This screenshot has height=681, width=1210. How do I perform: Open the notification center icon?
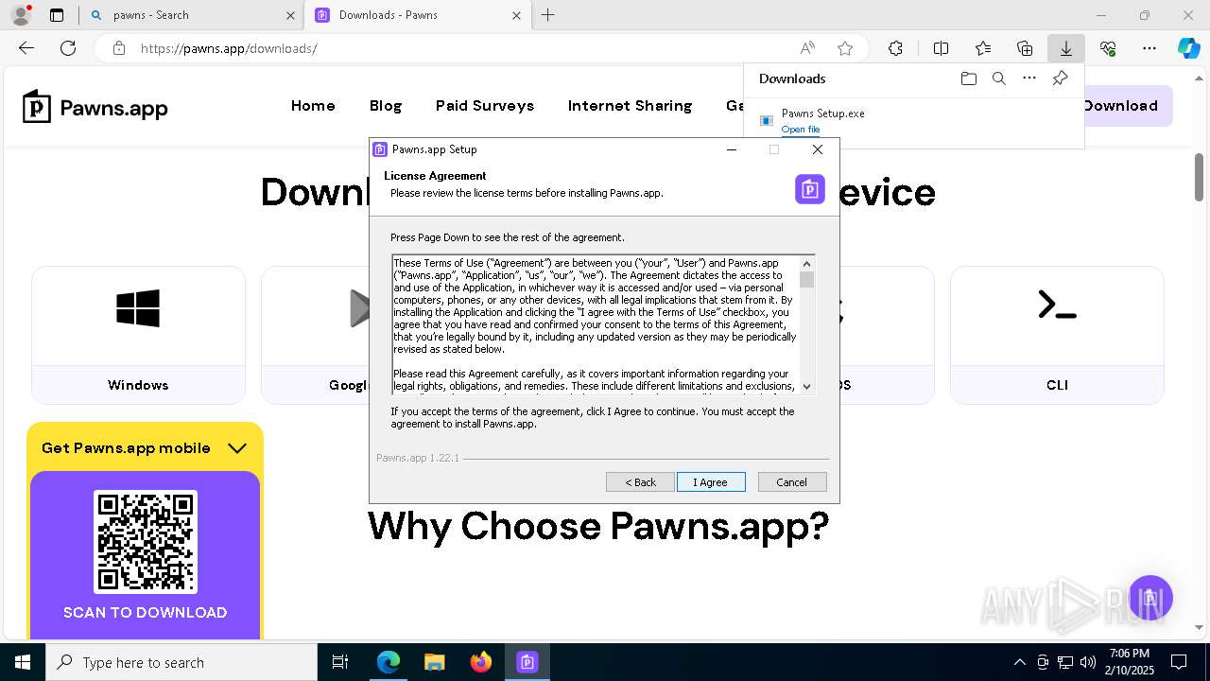[x=1179, y=662]
